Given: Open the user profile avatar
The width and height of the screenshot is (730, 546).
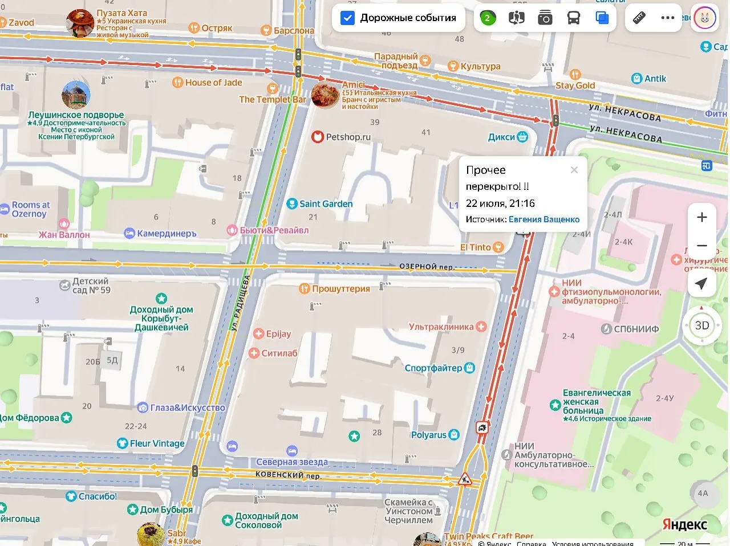Looking at the screenshot, I should click(705, 18).
